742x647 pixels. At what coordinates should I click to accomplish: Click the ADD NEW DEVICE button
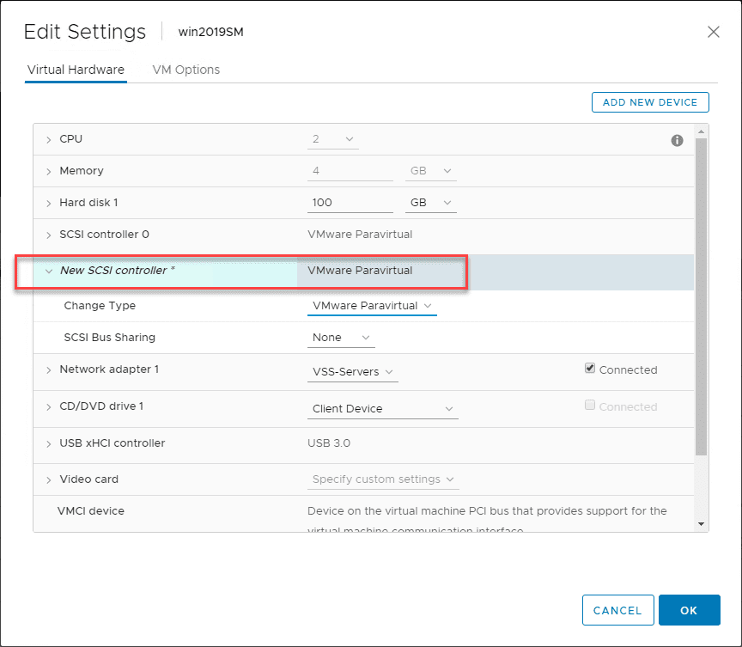pyautogui.click(x=650, y=102)
